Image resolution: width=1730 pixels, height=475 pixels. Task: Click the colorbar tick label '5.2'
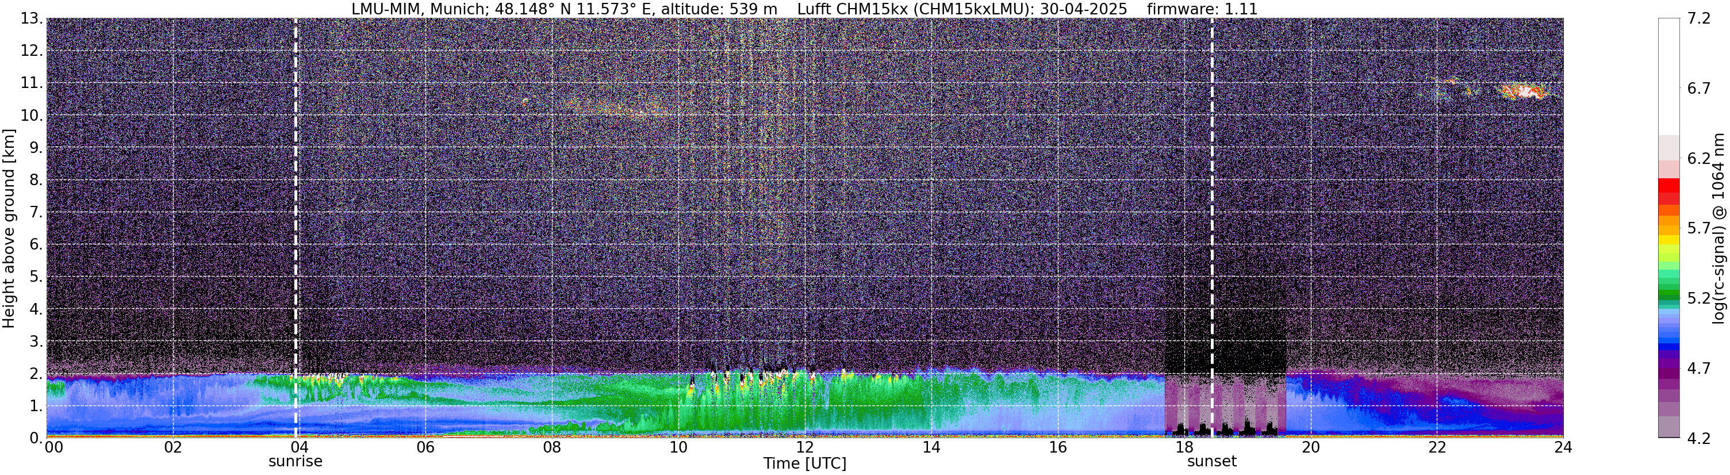(1699, 298)
